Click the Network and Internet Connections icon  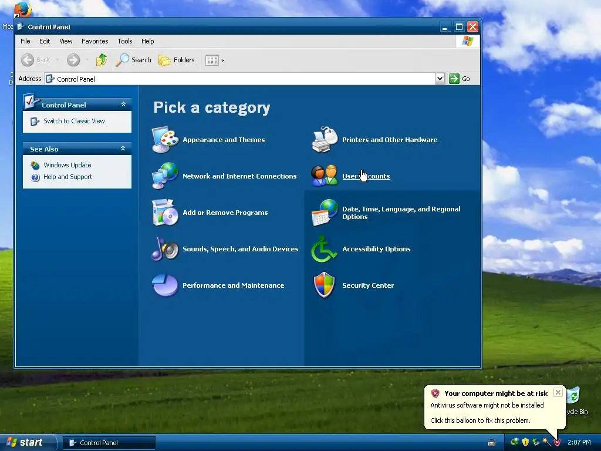pos(165,176)
